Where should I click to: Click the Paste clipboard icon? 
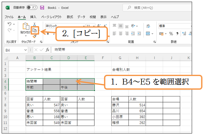click(26, 26)
